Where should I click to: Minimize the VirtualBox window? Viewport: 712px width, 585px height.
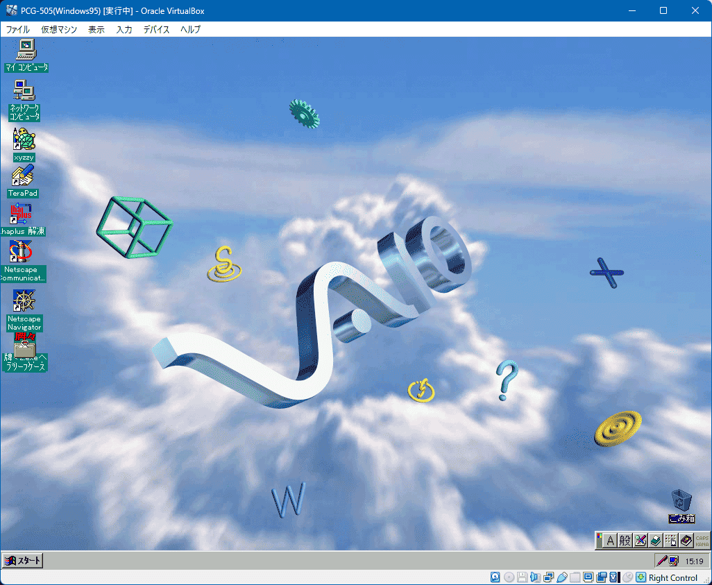[632, 10]
